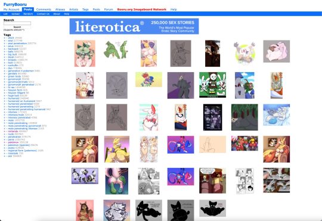Switch to the Comments tab
Screen dimensions: 322x221
(44, 10)
